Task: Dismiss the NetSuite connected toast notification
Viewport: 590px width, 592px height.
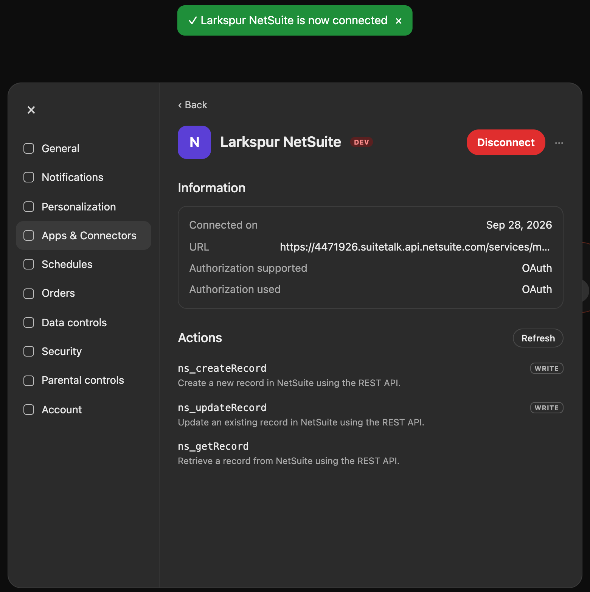Action: pos(399,21)
